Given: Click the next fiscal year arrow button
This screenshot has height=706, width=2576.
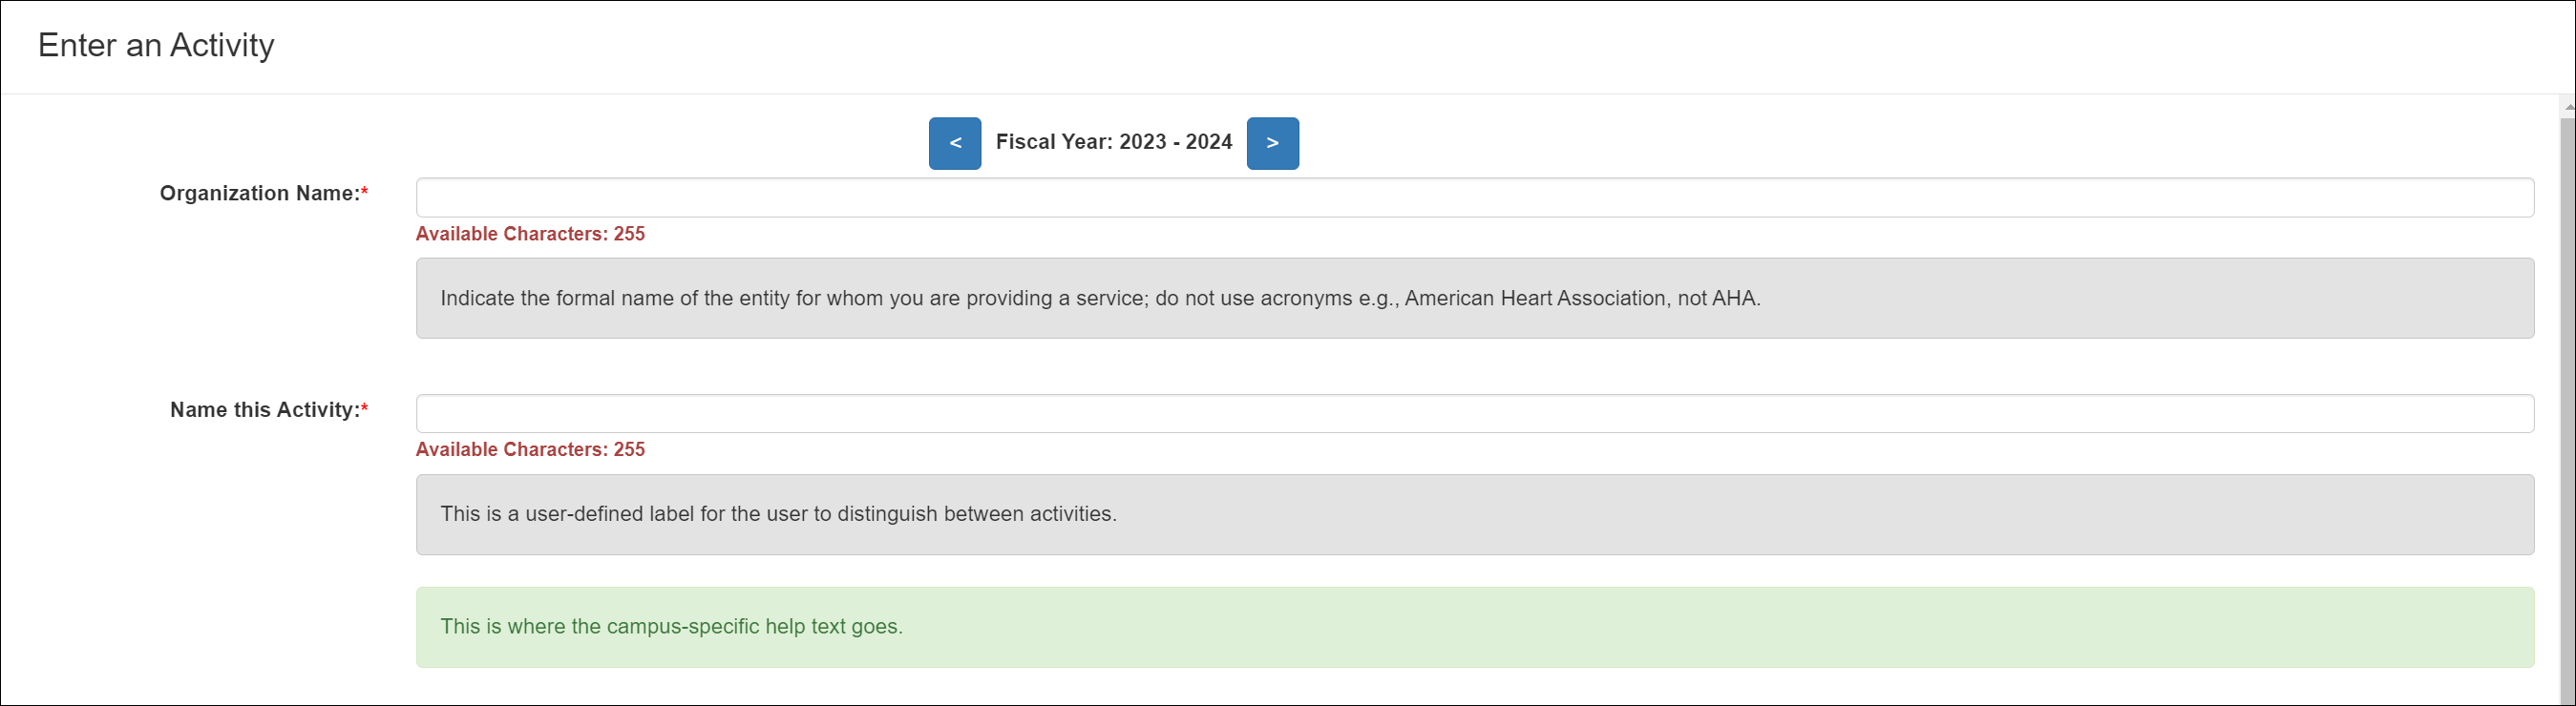Looking at the screenshot, I should [1272, 143].
